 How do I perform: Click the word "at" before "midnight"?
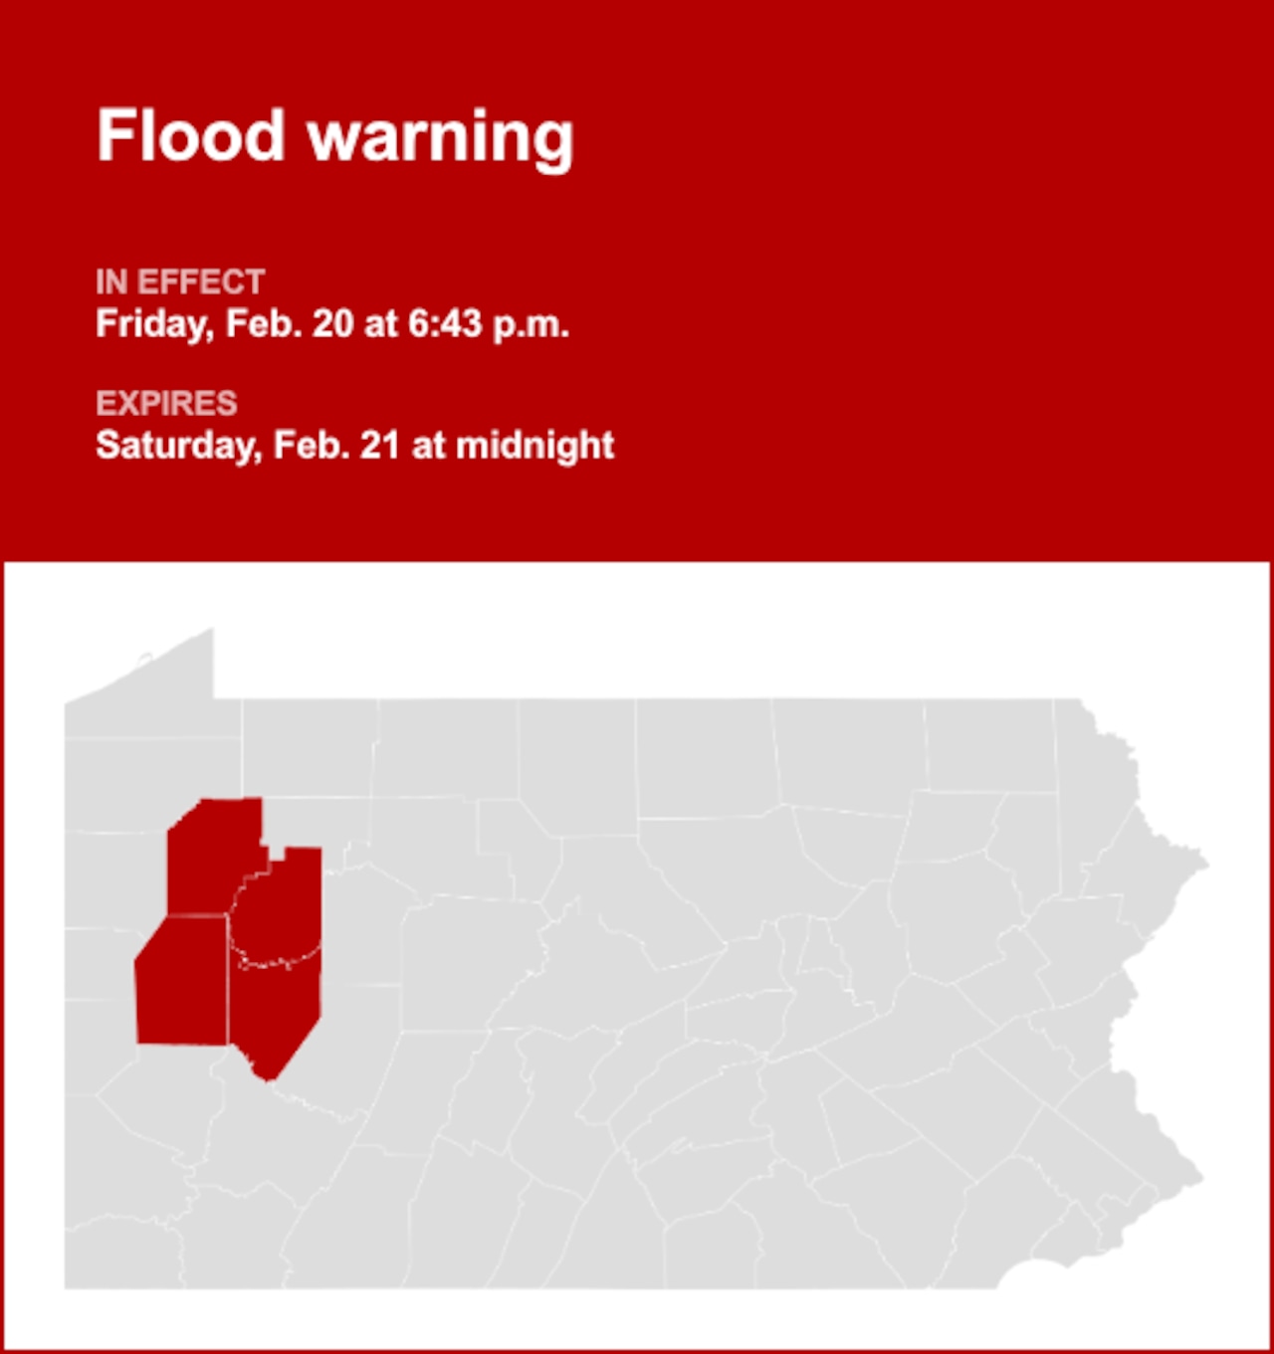[428, 446]
